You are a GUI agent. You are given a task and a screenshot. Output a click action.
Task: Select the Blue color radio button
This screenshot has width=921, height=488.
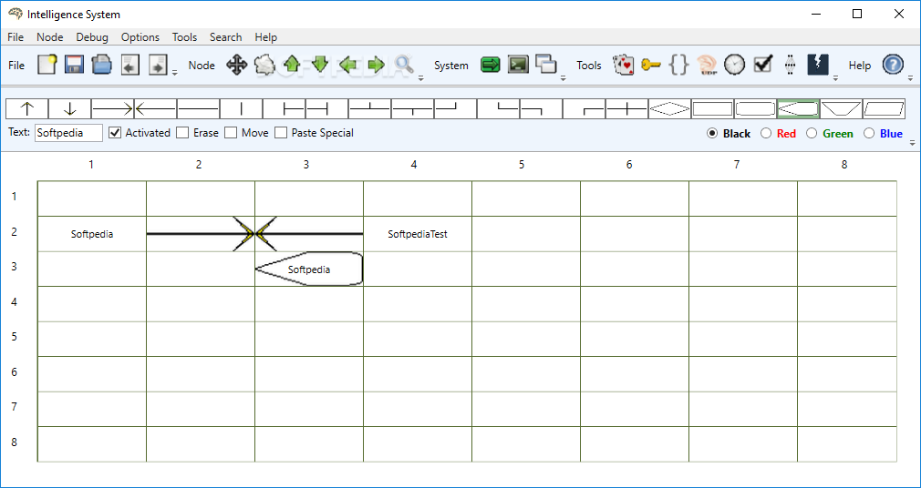(x=869, y=133)
